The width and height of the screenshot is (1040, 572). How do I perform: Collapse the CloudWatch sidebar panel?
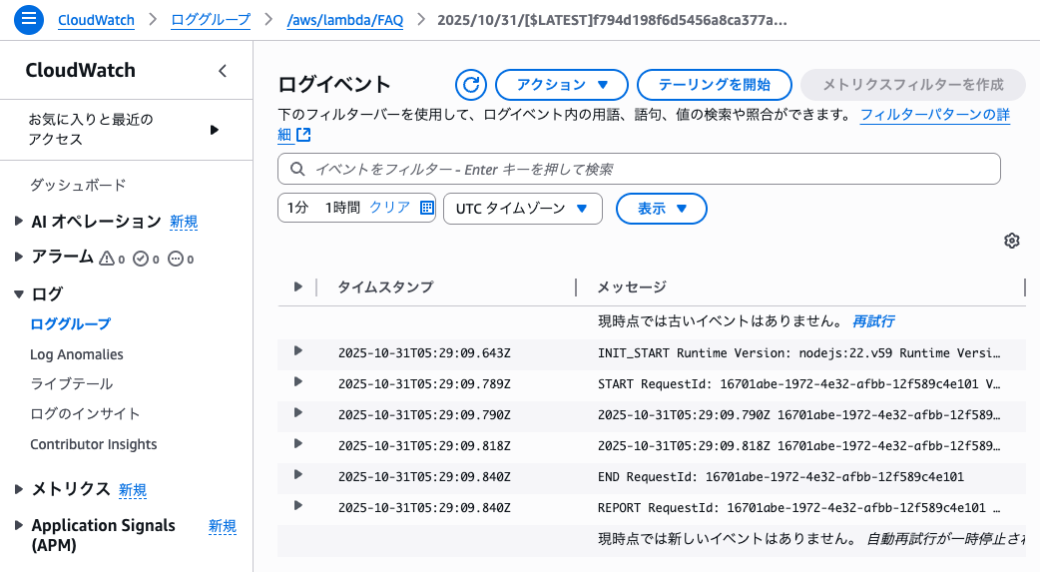pyautogui.click(x=223, y=71)
